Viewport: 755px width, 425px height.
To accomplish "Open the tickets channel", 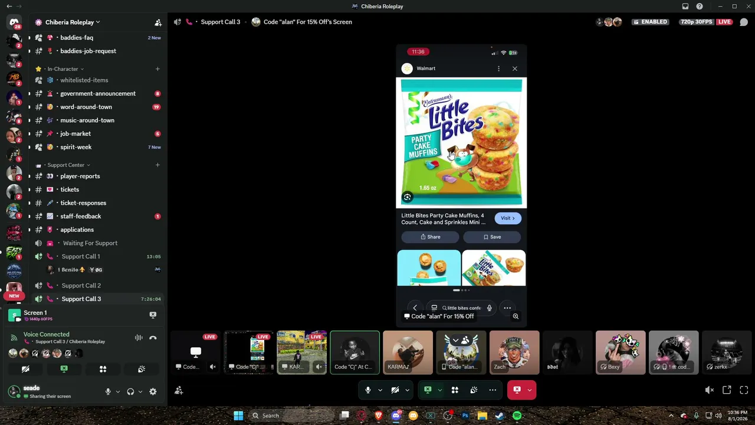I will (98, 189).
